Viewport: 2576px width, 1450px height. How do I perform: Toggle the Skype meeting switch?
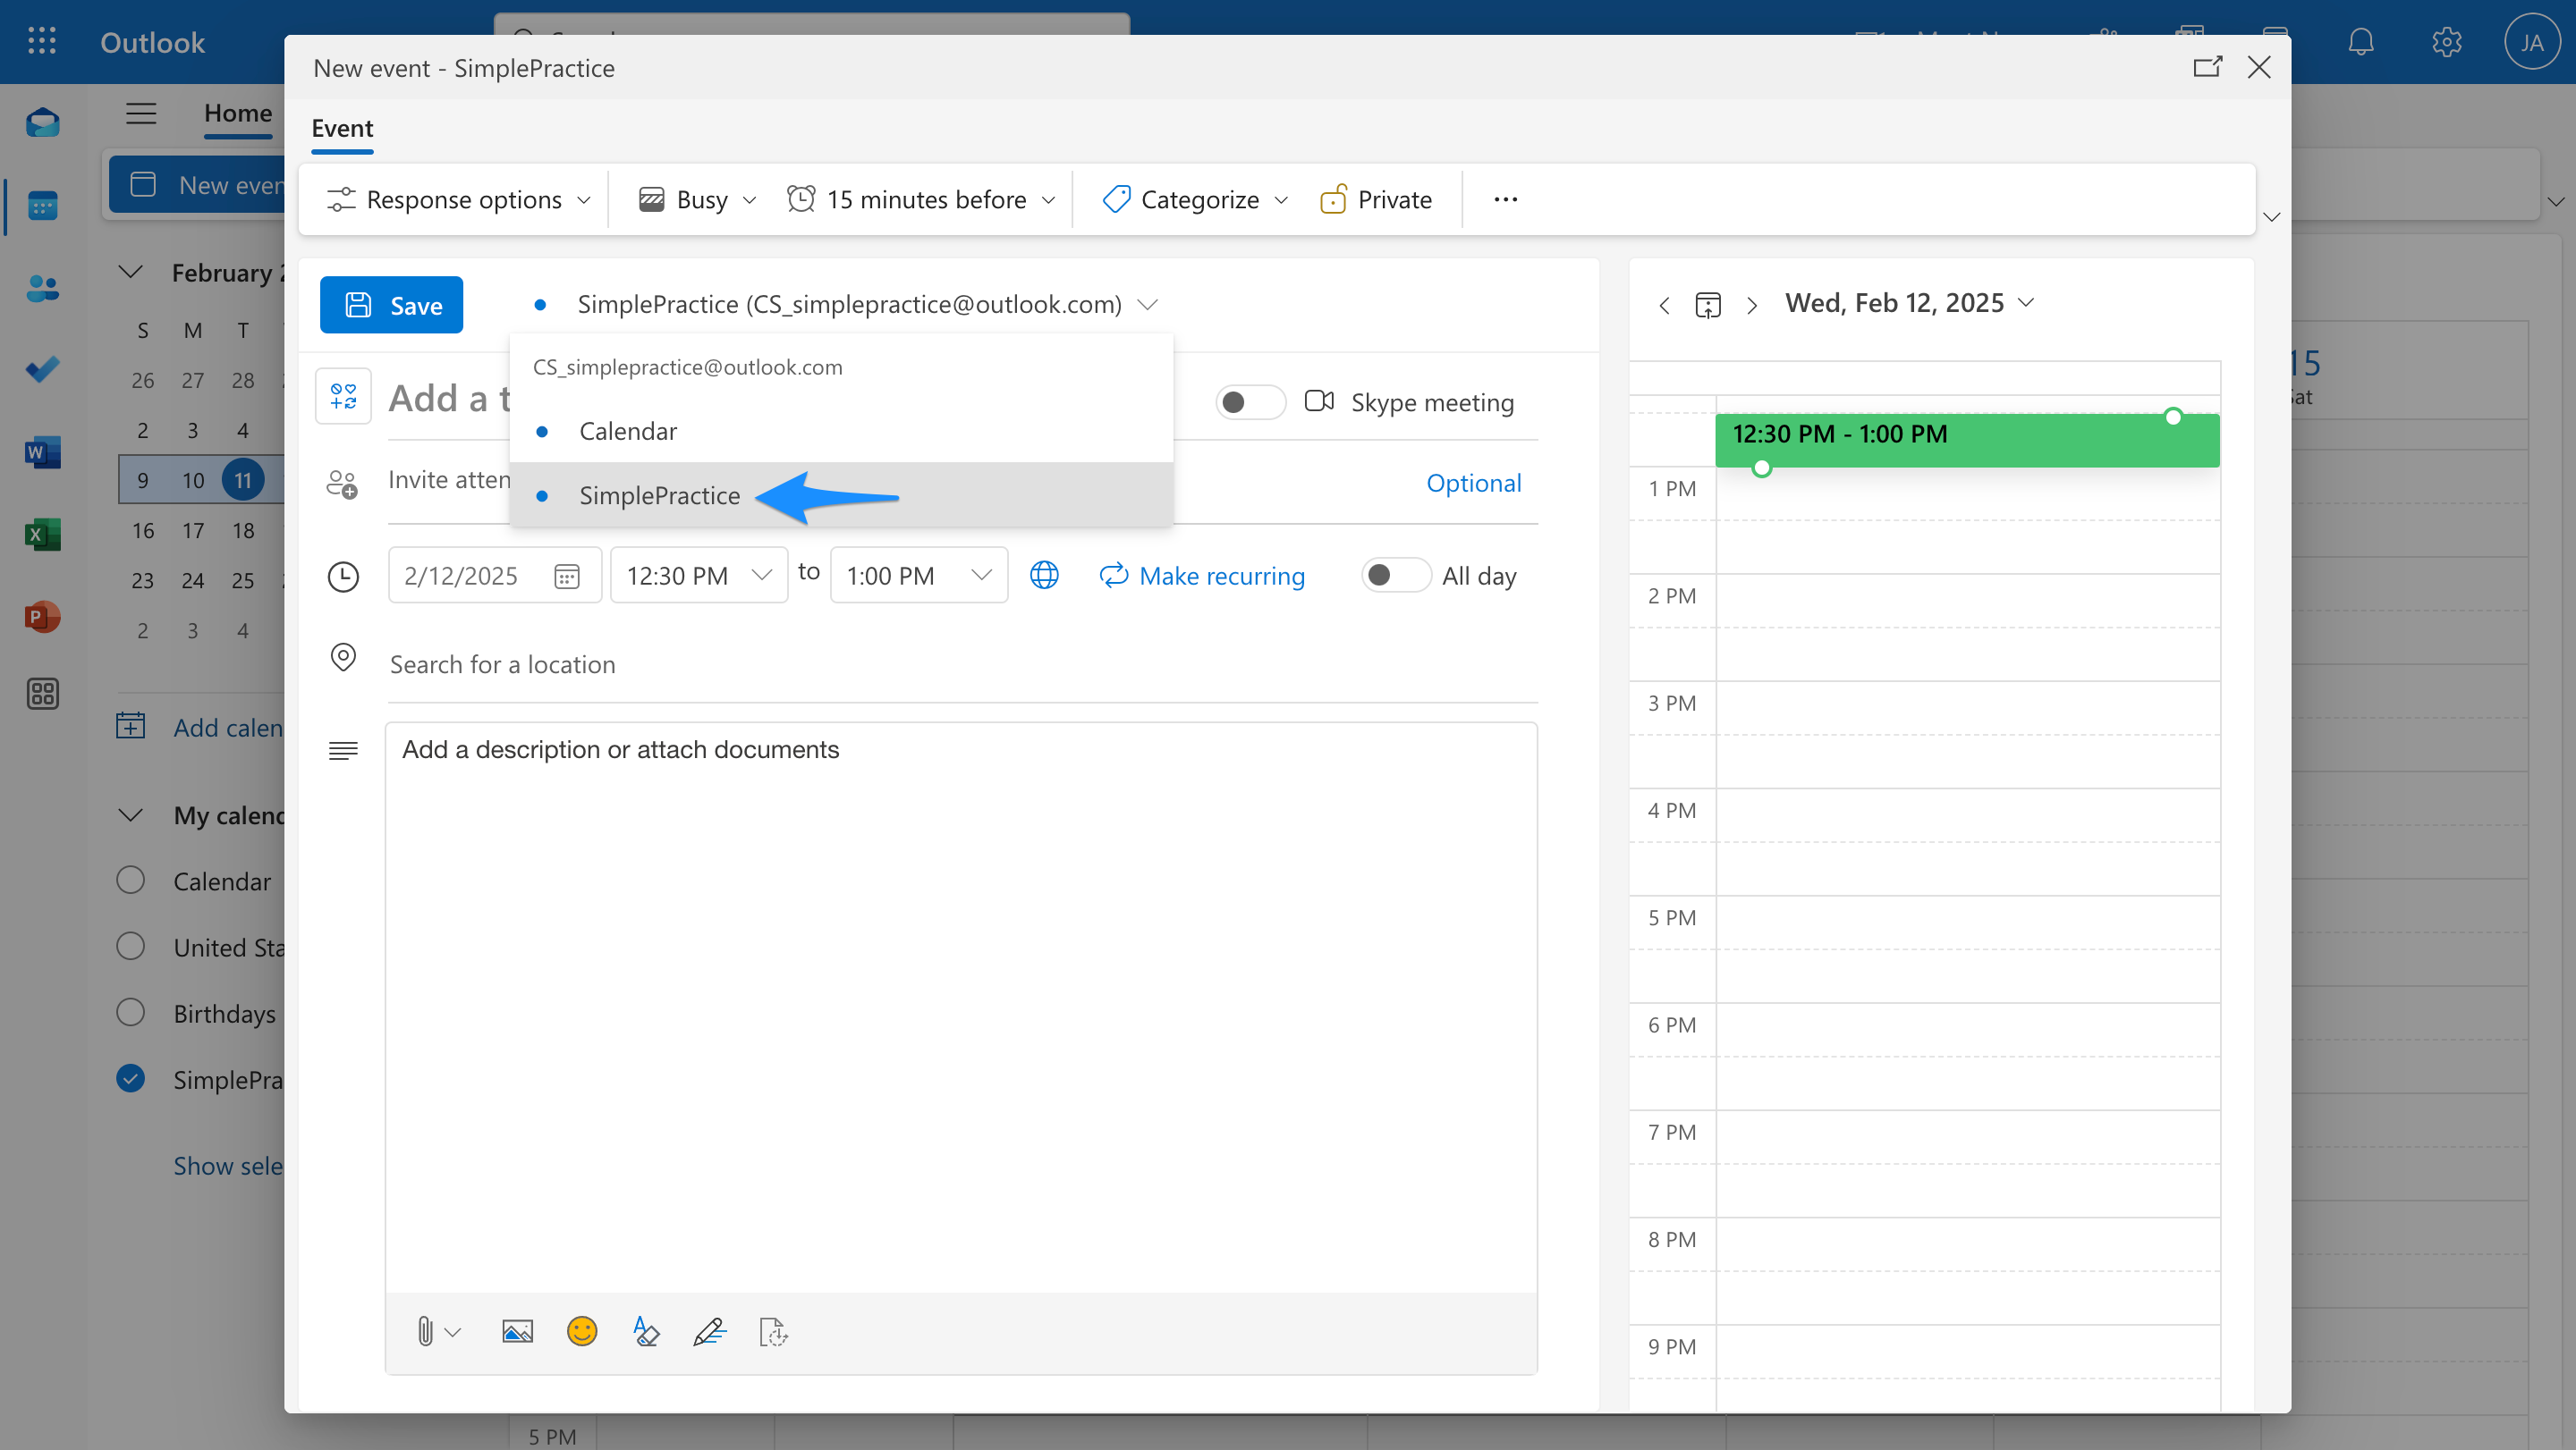pos(1250,401)
